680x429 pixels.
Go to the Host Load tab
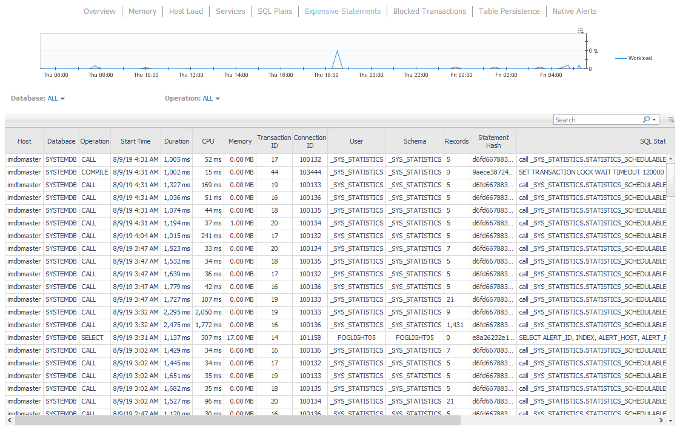(186, 11)
